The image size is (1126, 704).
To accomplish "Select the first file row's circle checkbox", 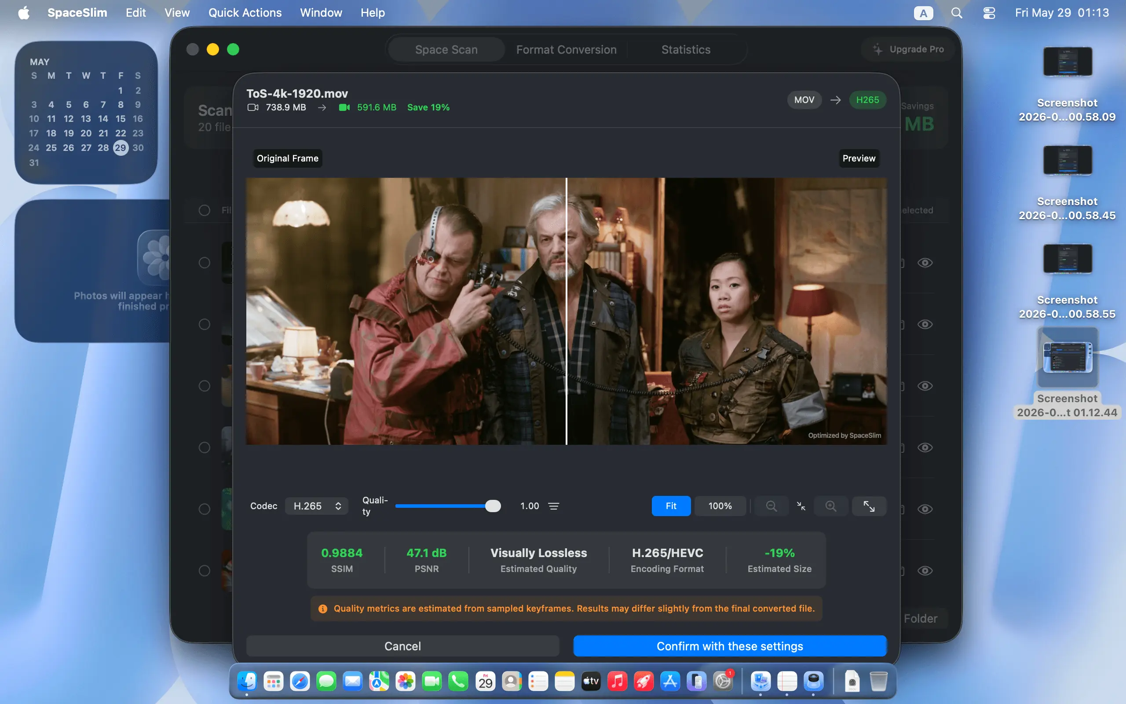I will click(204, 263).
